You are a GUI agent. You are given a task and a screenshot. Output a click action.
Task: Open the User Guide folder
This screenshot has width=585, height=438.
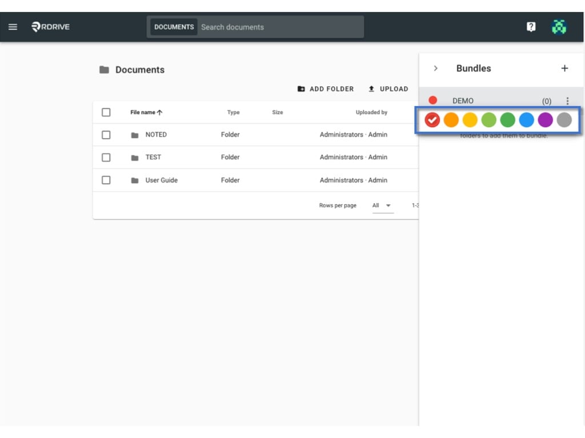click(x=161, y=180)
